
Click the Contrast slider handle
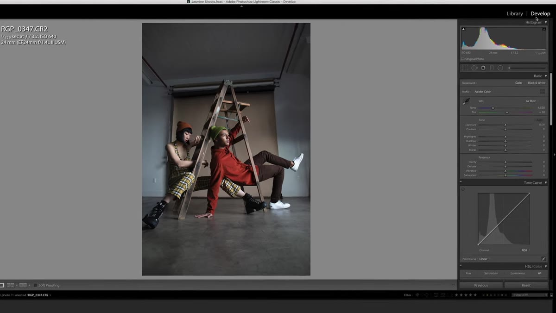tap(505, 129)
